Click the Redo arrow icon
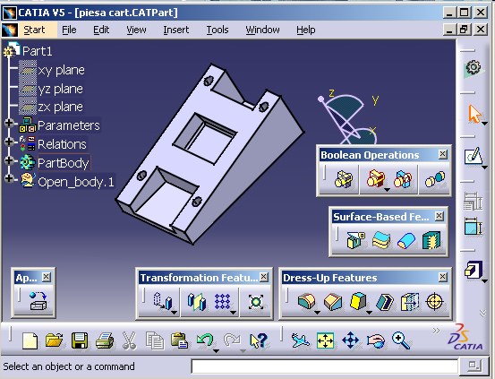Image resolution: width=495 pixels, height=379 pixels. (x=232, y=340)
